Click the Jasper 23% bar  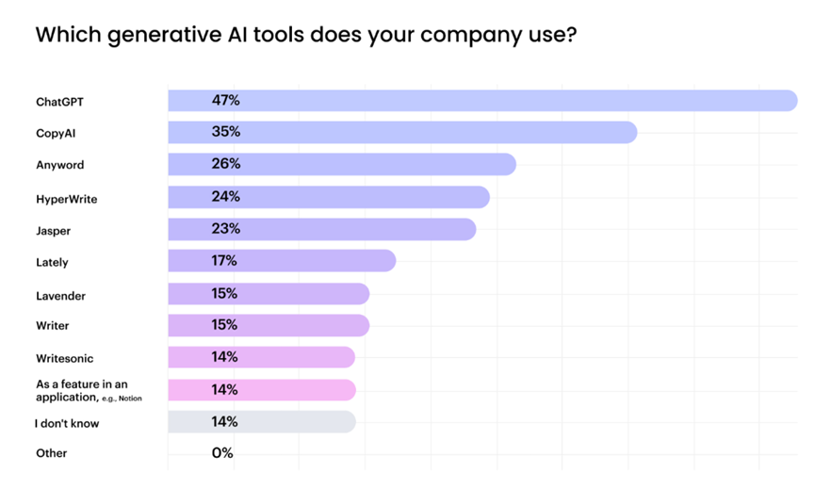322,229
